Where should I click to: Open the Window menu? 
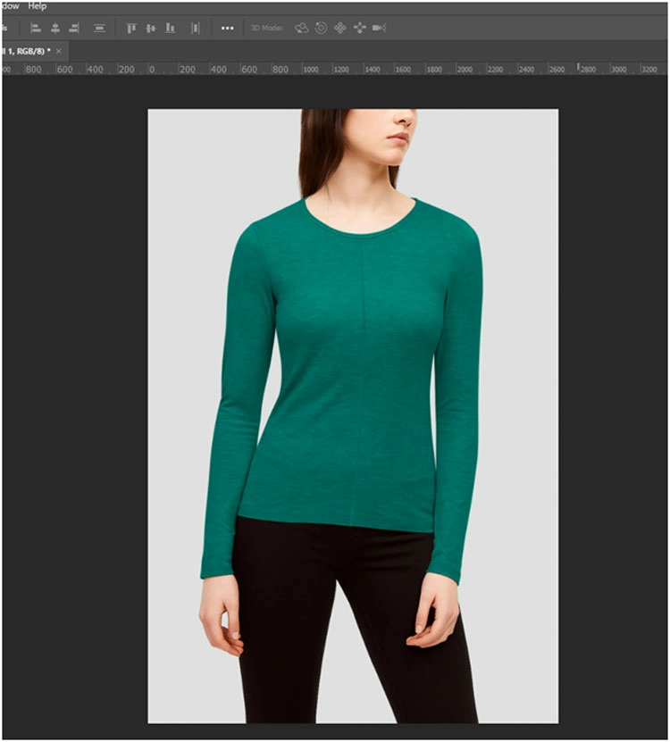(11, 6)
